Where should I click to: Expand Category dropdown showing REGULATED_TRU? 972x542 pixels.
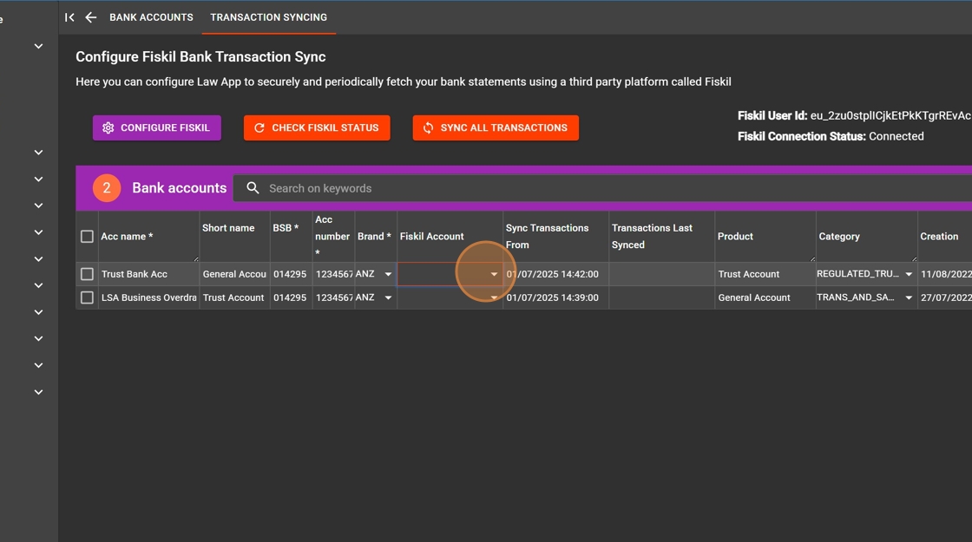point(909,274)
